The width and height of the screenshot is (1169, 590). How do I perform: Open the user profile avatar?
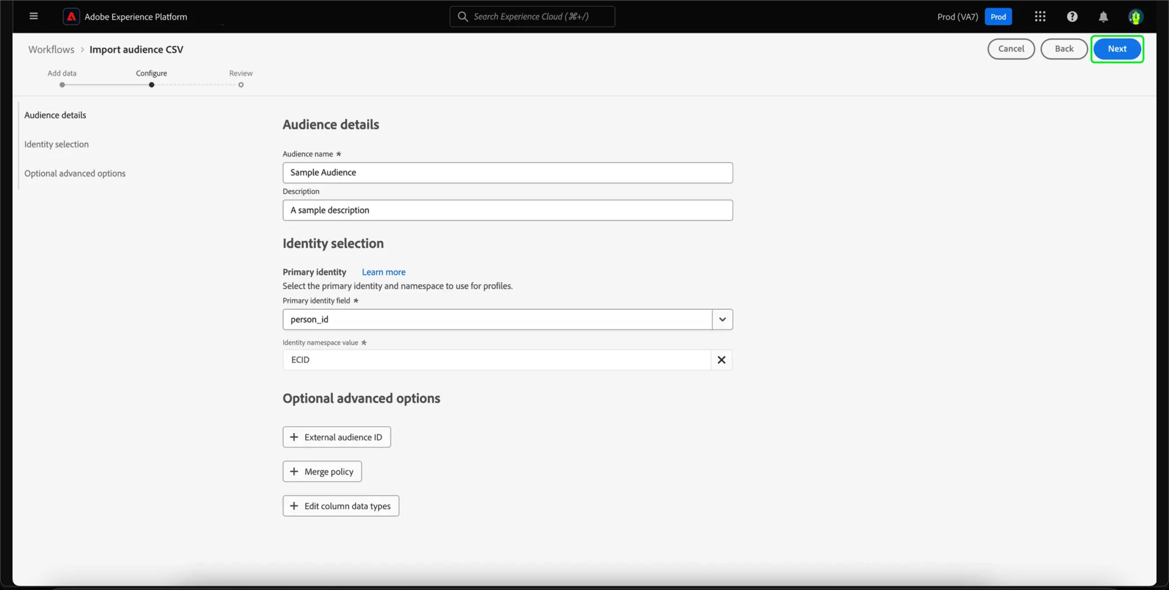tap(1135, 17)
